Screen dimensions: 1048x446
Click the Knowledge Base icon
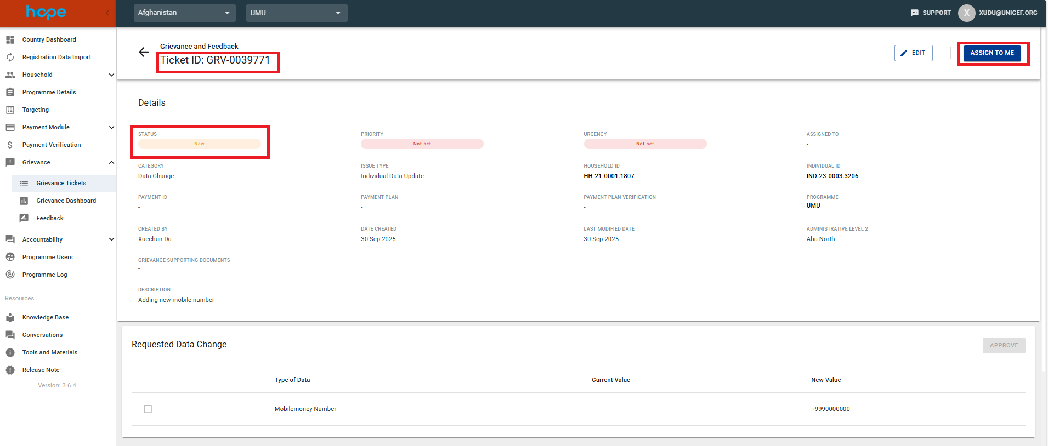[x=10, y=317]
